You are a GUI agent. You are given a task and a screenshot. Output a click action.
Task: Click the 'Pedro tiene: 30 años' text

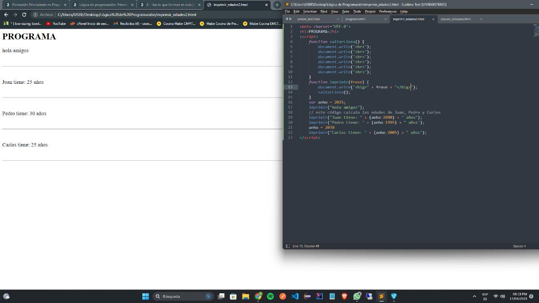click(24, 114)
